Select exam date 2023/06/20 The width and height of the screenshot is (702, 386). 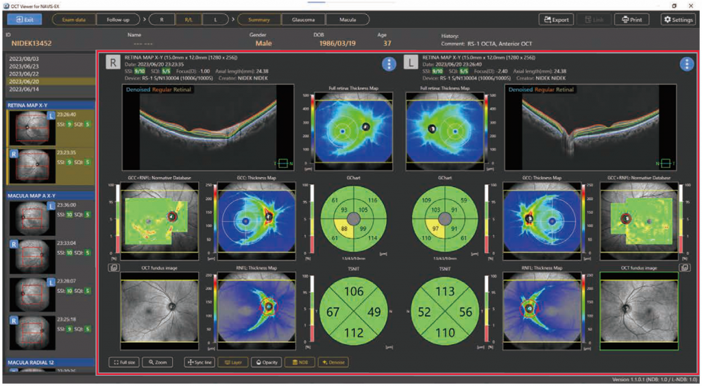pyautogui.click(x=50, y=82)
